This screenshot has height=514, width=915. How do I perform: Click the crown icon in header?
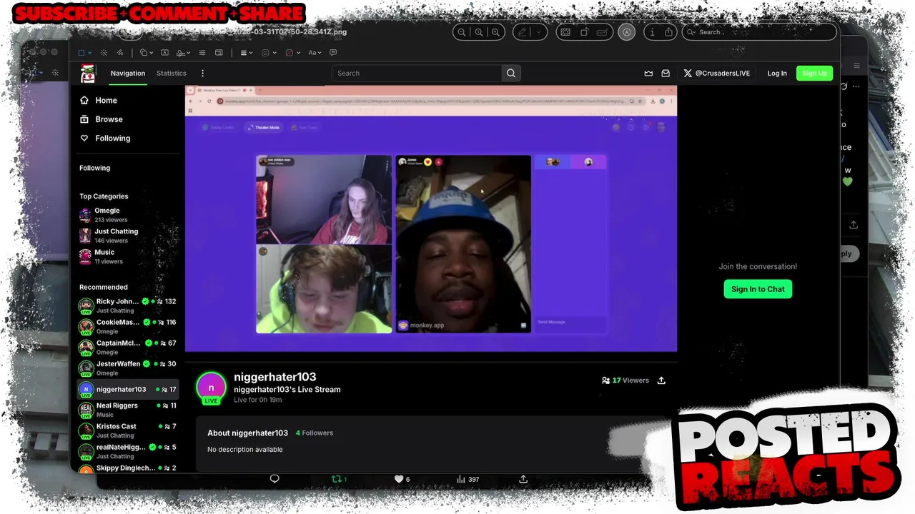(648, 73)
